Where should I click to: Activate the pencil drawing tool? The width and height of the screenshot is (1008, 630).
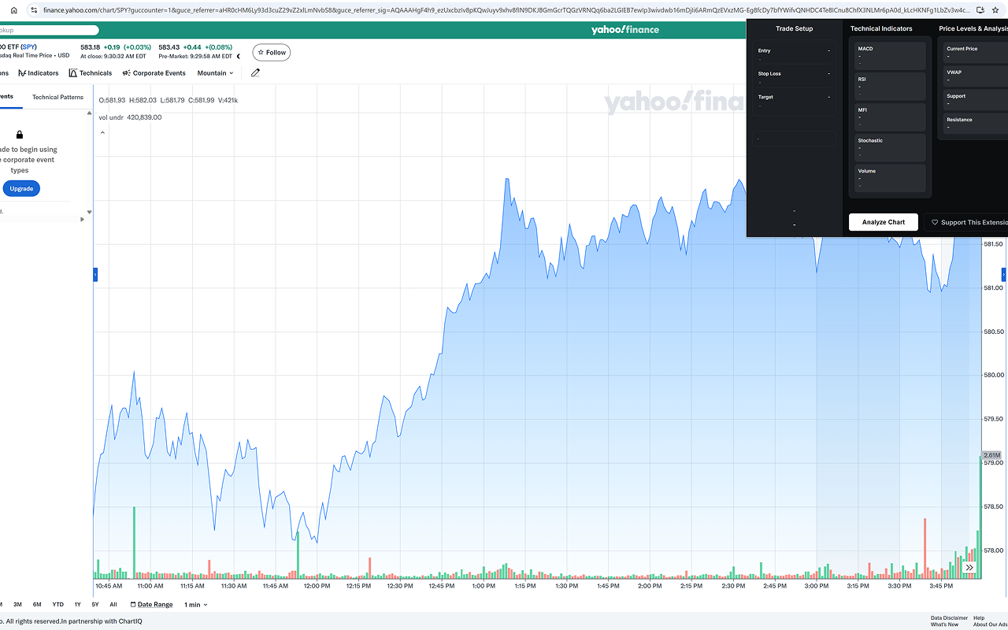click(255, 73)
